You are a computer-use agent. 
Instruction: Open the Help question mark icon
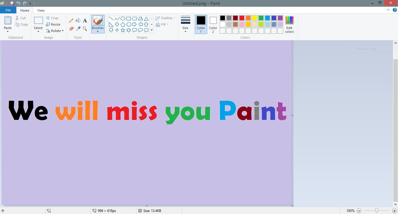click(395, 10)
